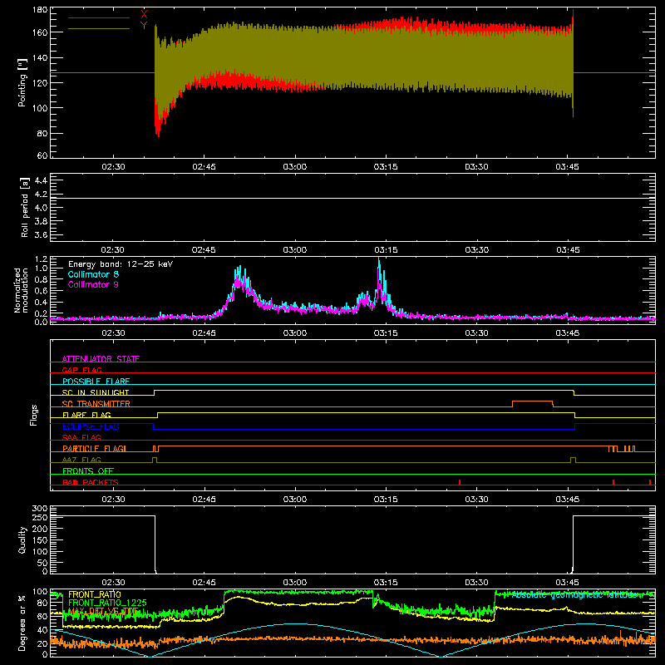Click the 150 tick on Quality axis
The image size is (665, 665).
coord(40,540)
